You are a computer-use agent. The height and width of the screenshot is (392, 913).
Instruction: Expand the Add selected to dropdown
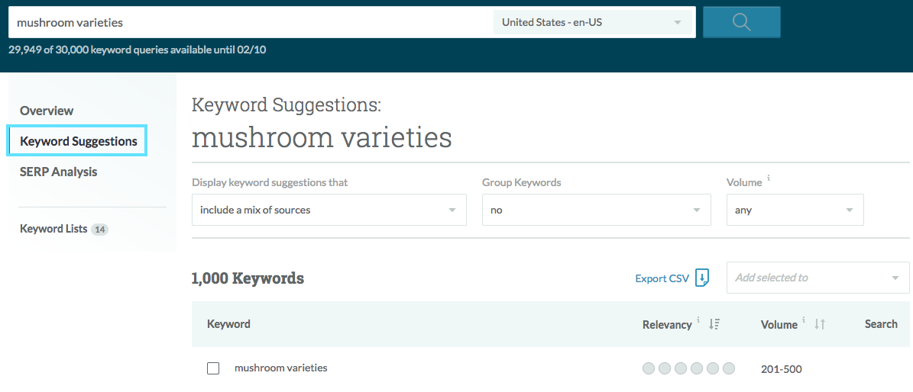click(x=817, y=278)
